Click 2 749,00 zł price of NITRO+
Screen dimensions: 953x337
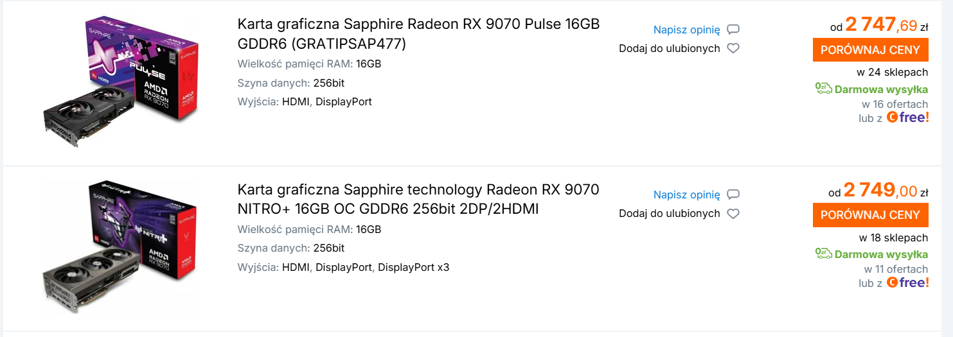click(879, 191)
